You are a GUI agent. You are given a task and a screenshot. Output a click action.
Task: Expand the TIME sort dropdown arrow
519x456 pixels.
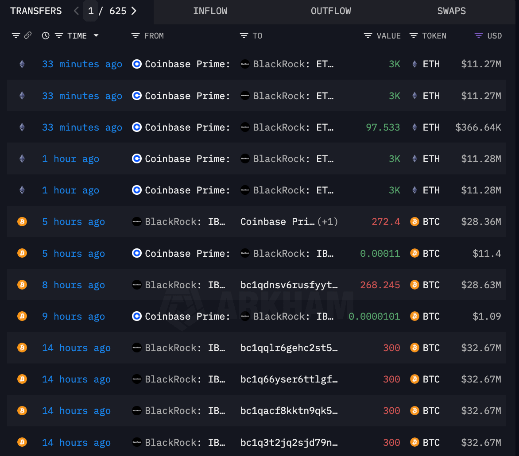click(x=96, y=35)
